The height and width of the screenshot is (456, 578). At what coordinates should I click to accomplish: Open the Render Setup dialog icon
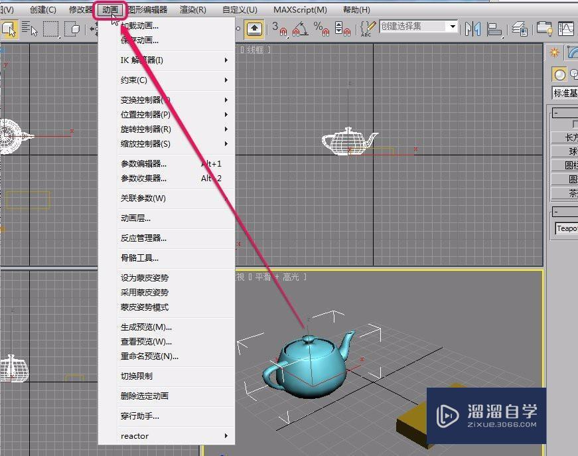[545, 29]
